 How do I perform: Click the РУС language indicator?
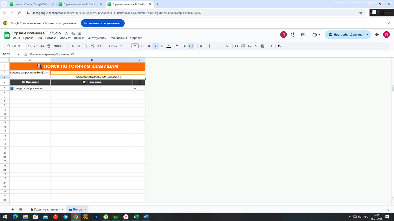(x=365, y=217)
